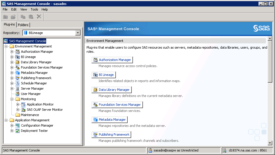Image resolution: width=275 pixels, height=155 pixels.
Task: Collapse the Monitoring folder node
Action: pos(12,99)
